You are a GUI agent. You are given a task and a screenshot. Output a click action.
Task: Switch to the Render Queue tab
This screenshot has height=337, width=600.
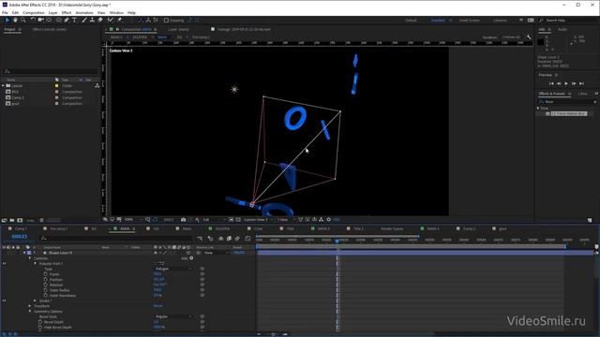coord(392,228)
